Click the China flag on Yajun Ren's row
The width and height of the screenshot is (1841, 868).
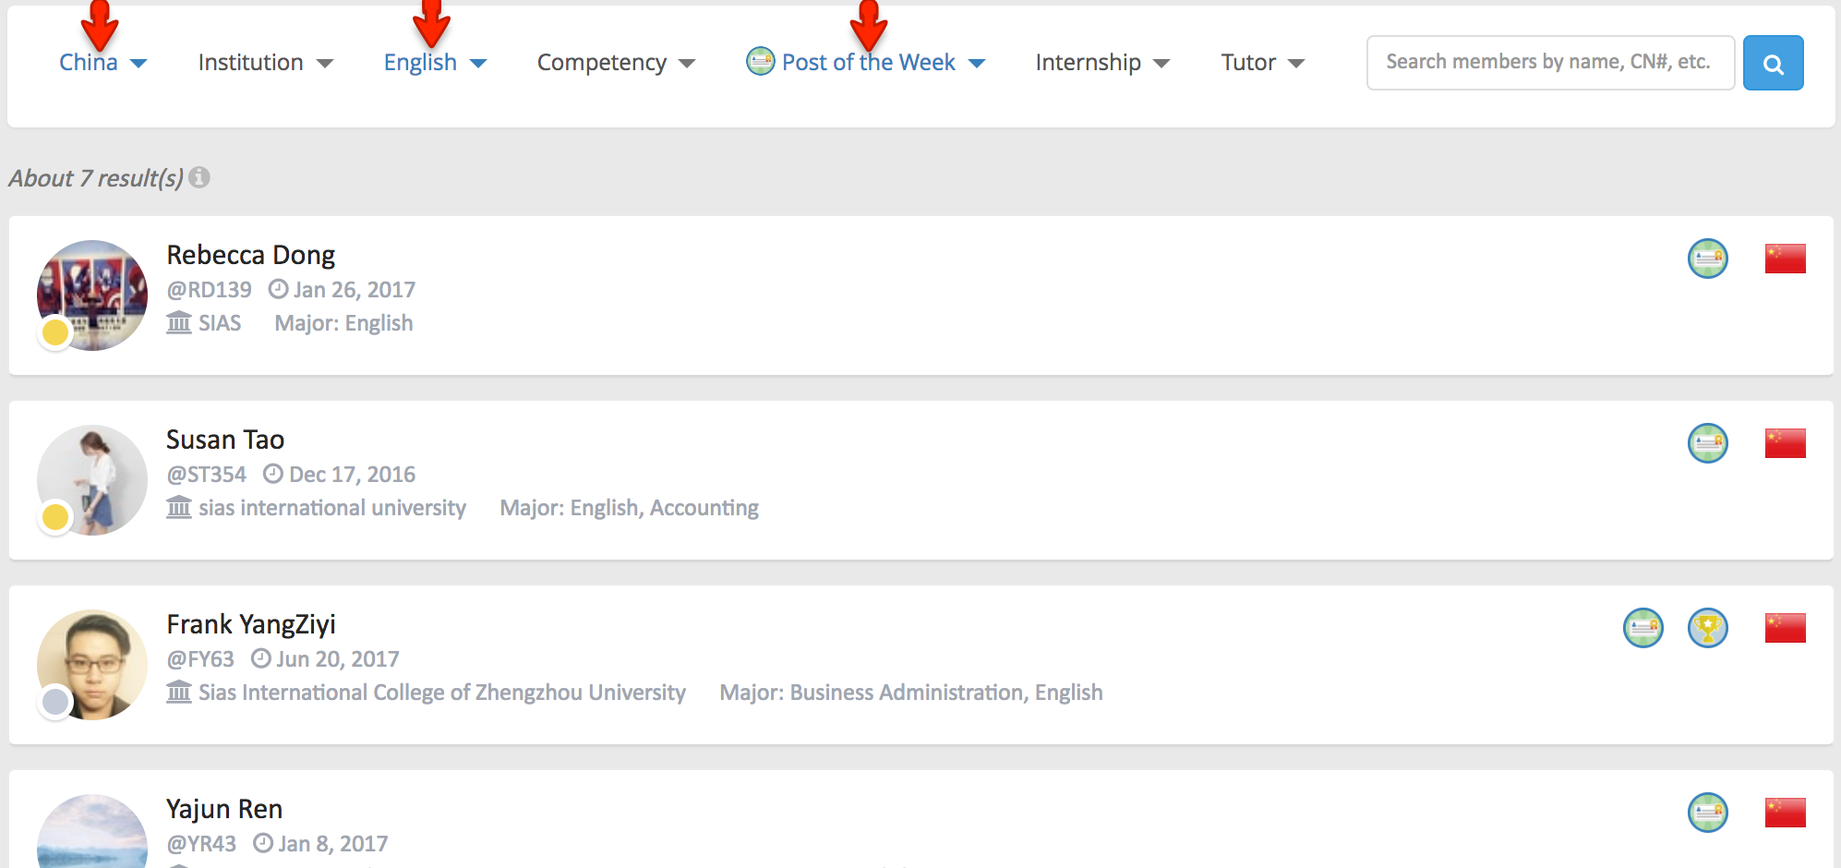click(1786, 813)
